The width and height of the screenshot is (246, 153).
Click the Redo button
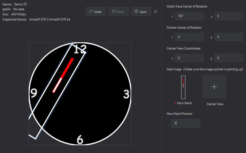[x=118, y=12]
